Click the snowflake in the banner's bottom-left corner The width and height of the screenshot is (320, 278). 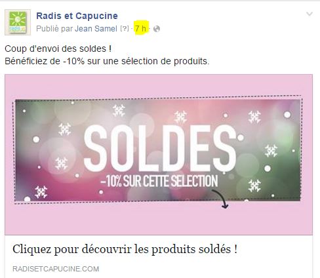(x=41, y=192)
